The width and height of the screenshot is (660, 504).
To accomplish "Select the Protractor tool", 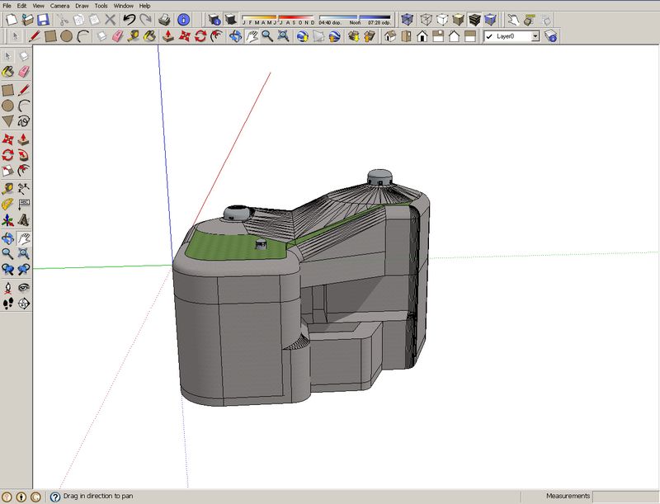I will click(7, 203).
